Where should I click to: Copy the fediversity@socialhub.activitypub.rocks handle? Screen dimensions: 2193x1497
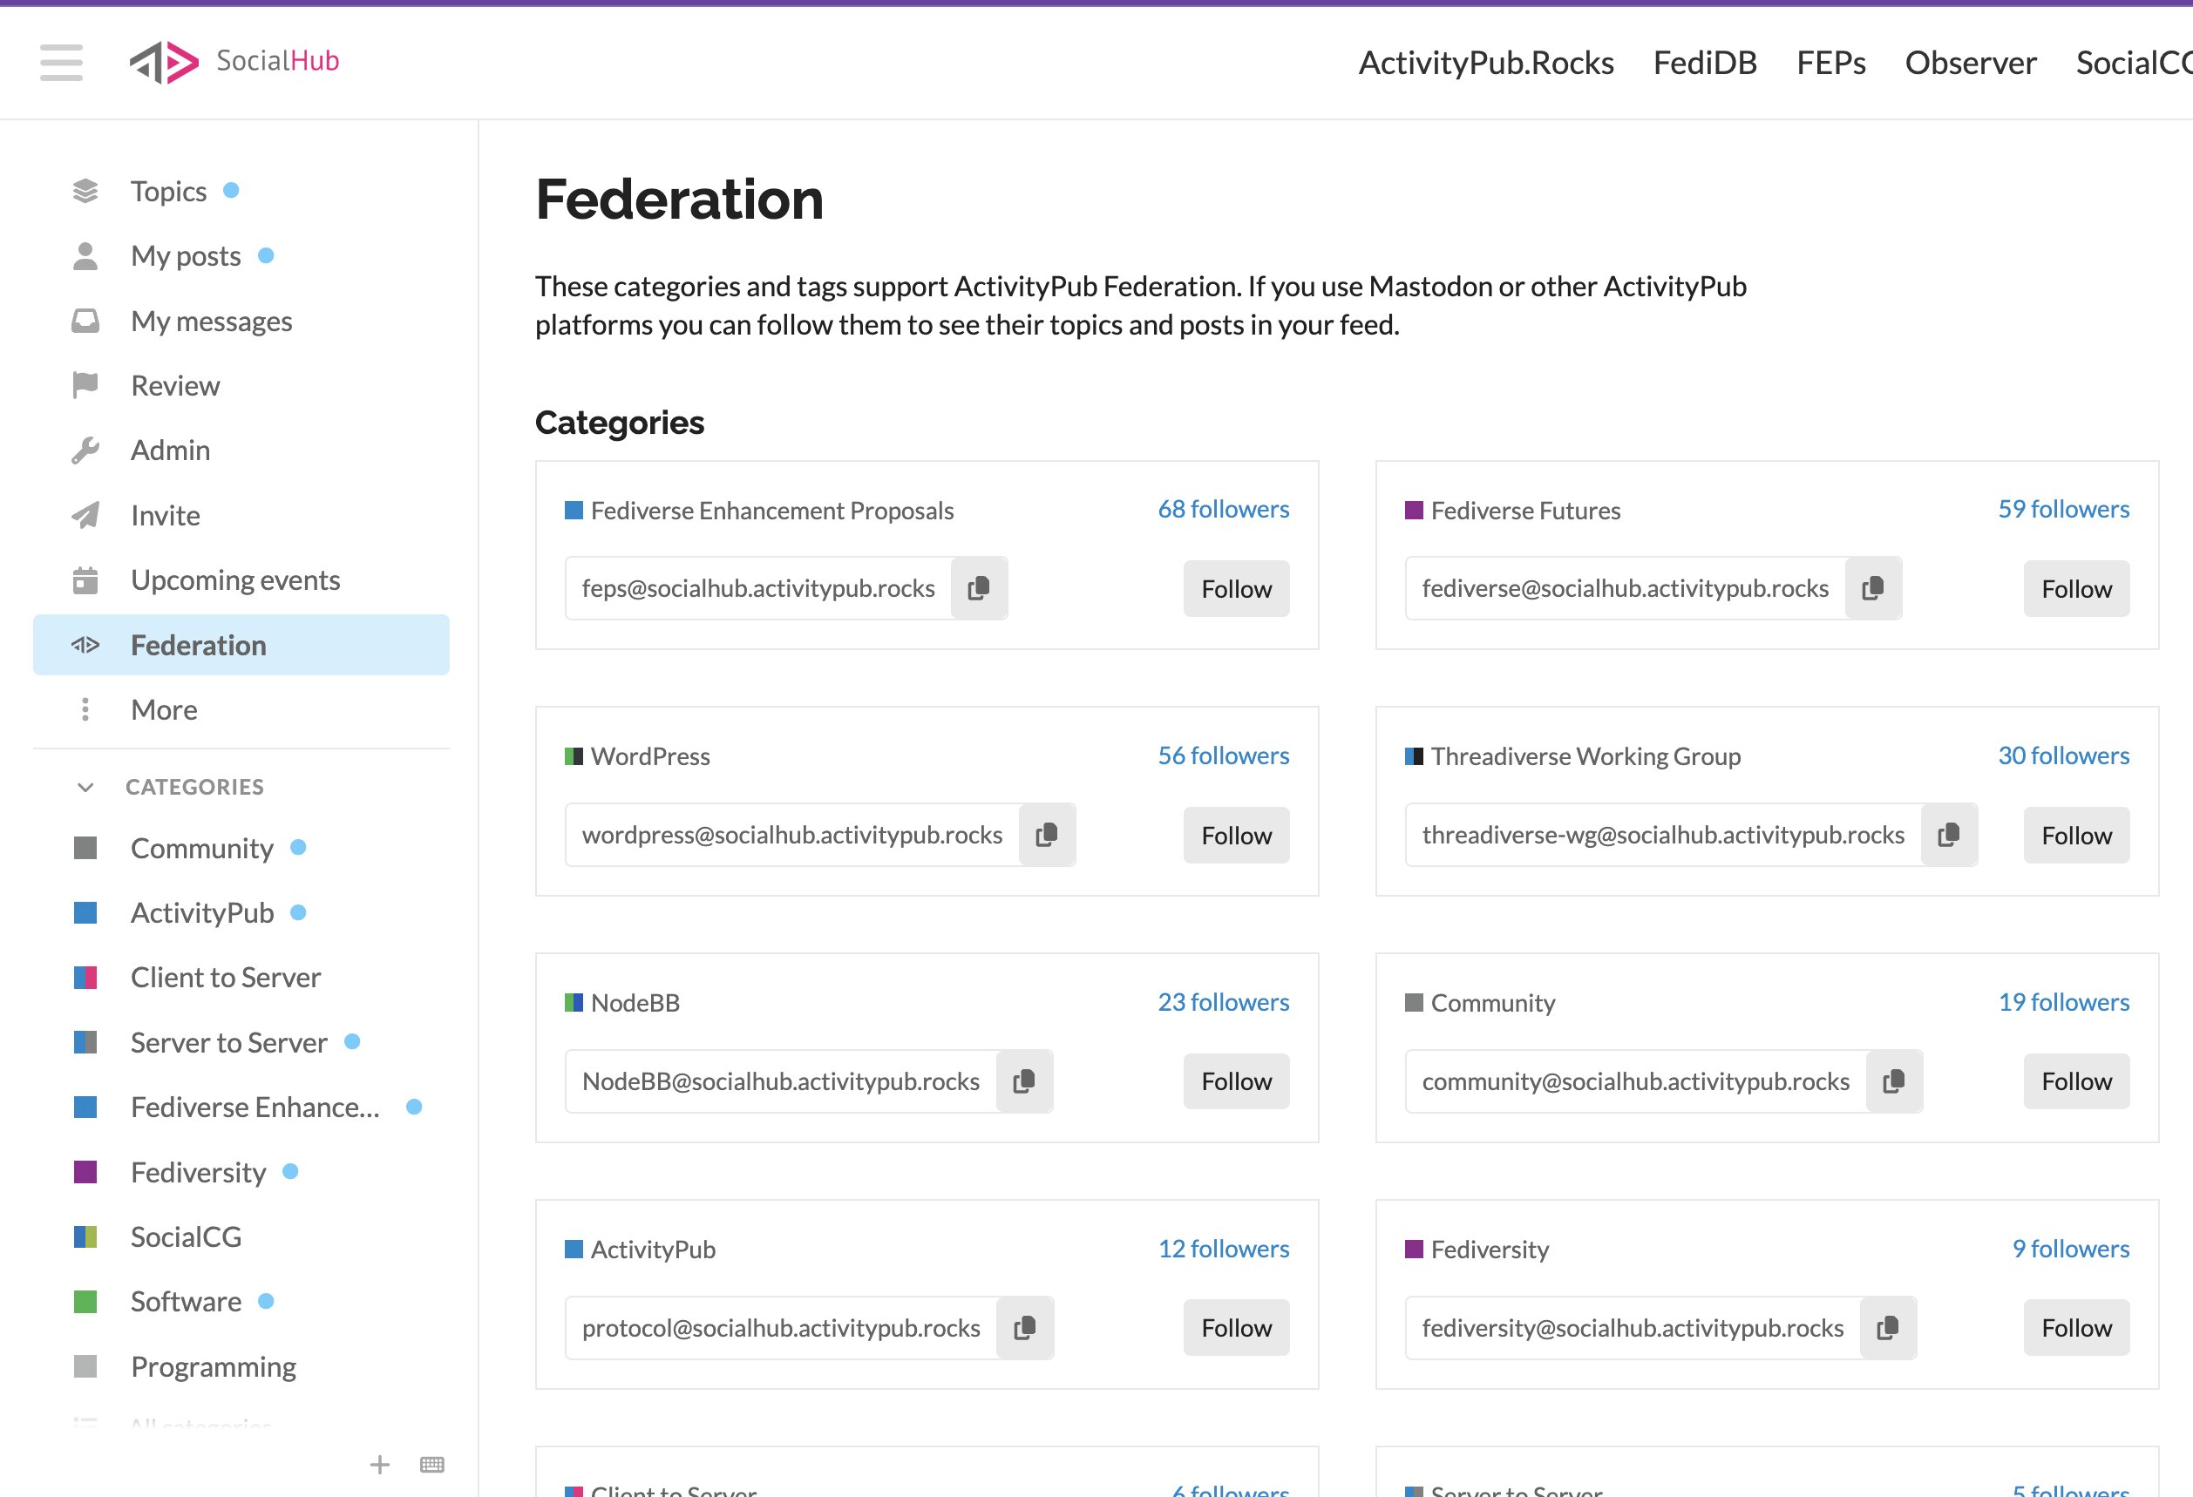point(1887,1327)
